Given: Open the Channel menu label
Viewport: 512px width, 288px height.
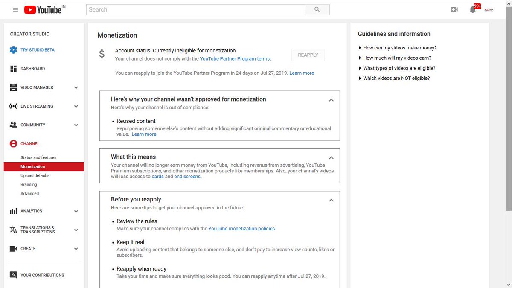Looking at the screenshot, I should (x=30, y=144).
